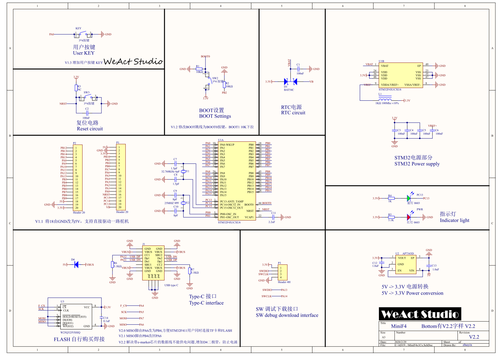Select the Y1 32.768KHz crystal
The height and width of the screenshot is (356, 502).
pos(183,172)
